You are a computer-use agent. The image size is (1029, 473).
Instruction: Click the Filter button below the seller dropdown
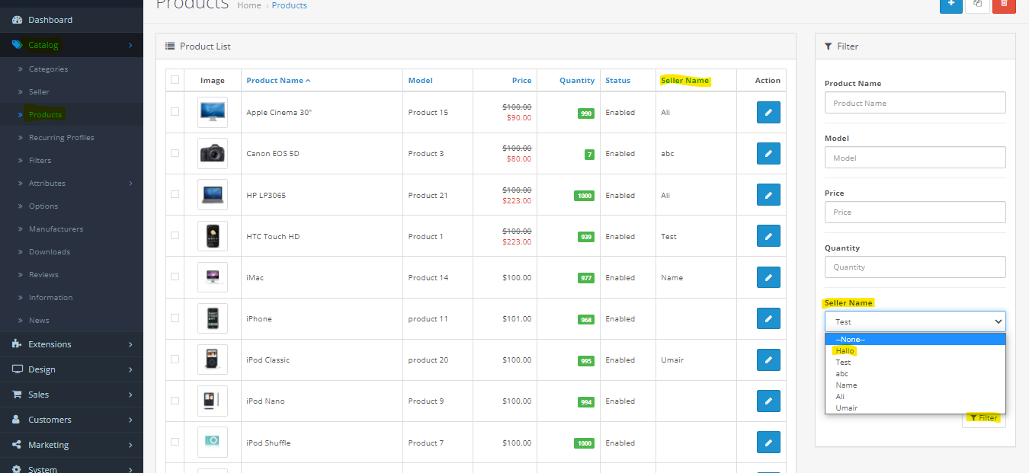[x=983, y=418]
